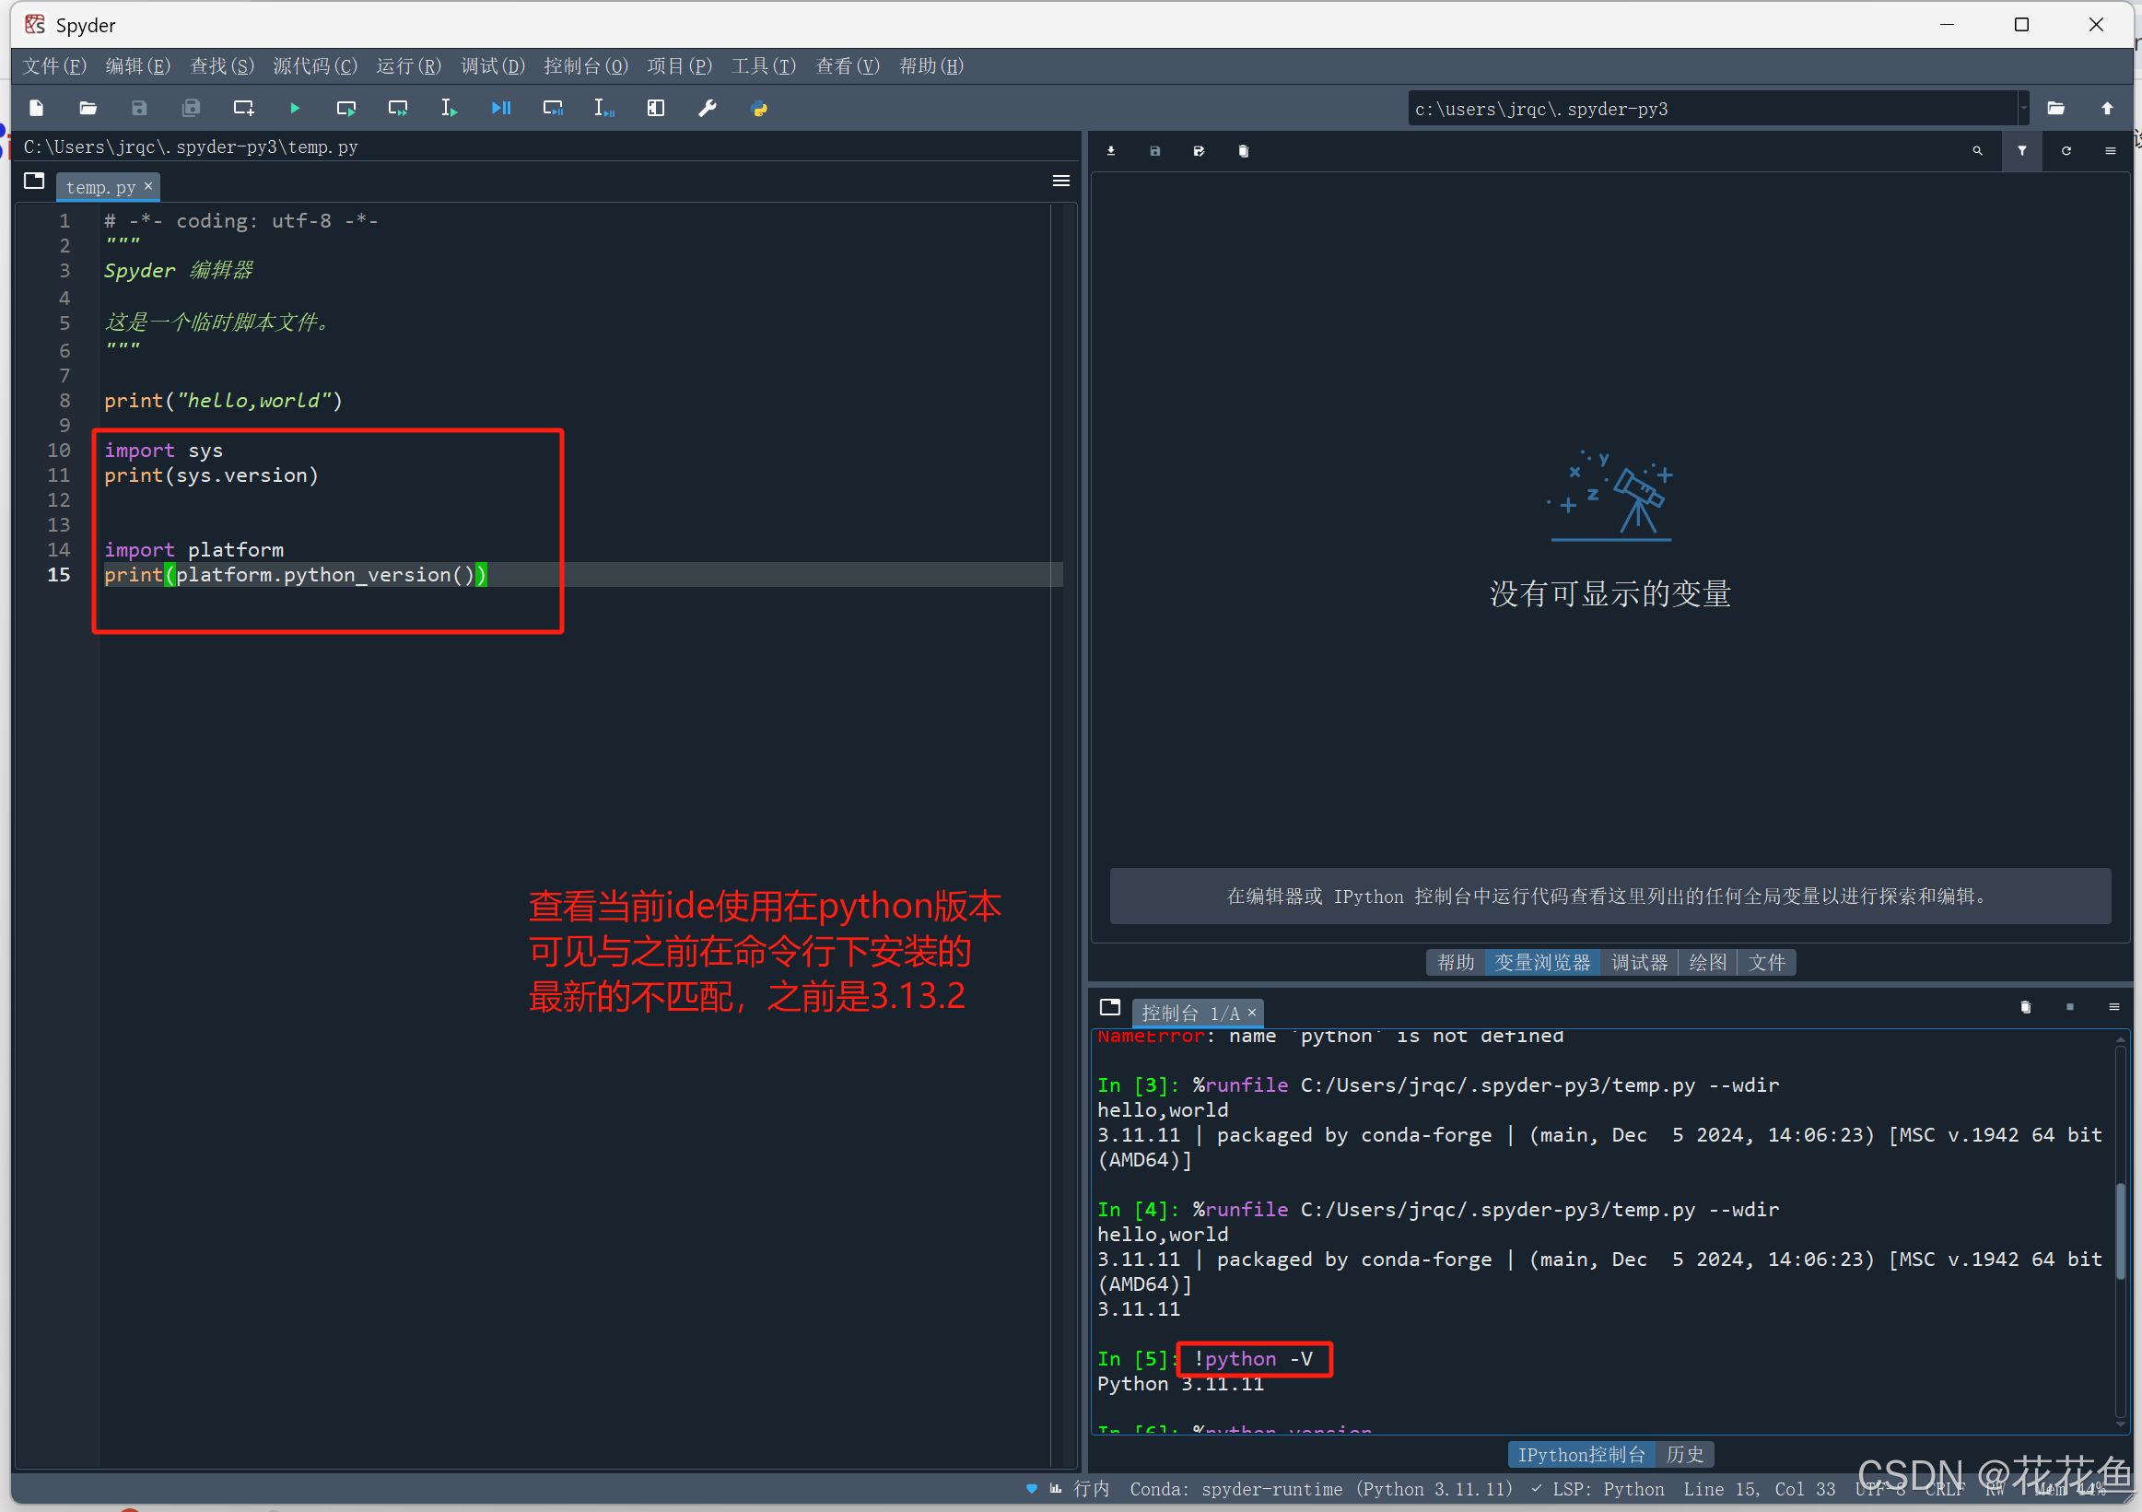The image size is (2142, 1512).
Task: Click the Run current cell icon
Action: click(346, 108)
